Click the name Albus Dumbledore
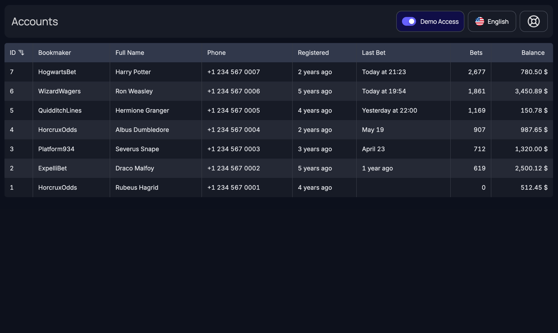This screenshot has height=333, width=558. [142, 130]
